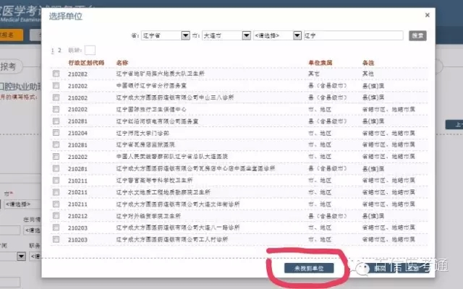The height and width of the screenshot is (289, 463).
Task: Select the 辽宁水文地质工程地质勘察院卫生所 row checkbox
Action: 56,191
